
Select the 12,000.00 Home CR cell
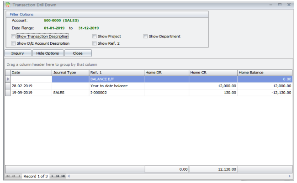213,86
